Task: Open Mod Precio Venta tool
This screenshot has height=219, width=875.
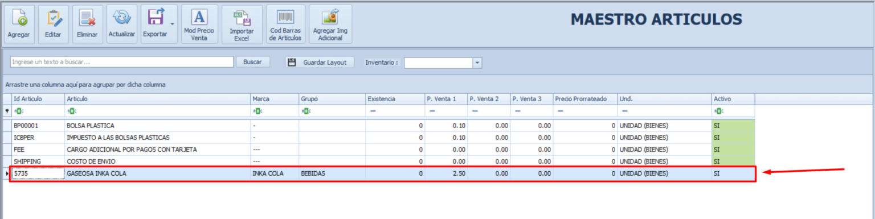Action: coord(199,24)
